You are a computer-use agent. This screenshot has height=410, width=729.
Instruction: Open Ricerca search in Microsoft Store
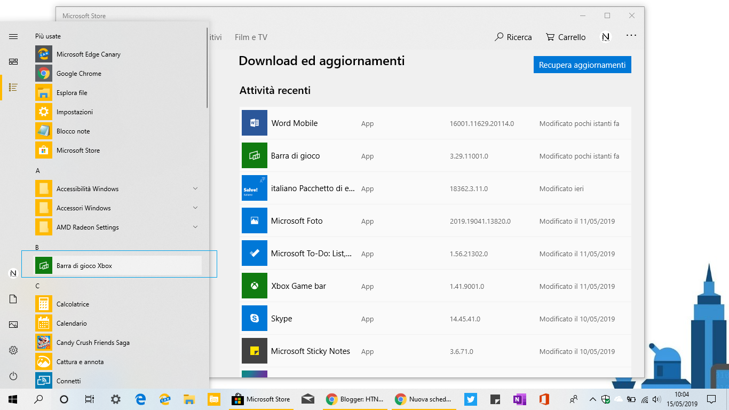(513, 37)
